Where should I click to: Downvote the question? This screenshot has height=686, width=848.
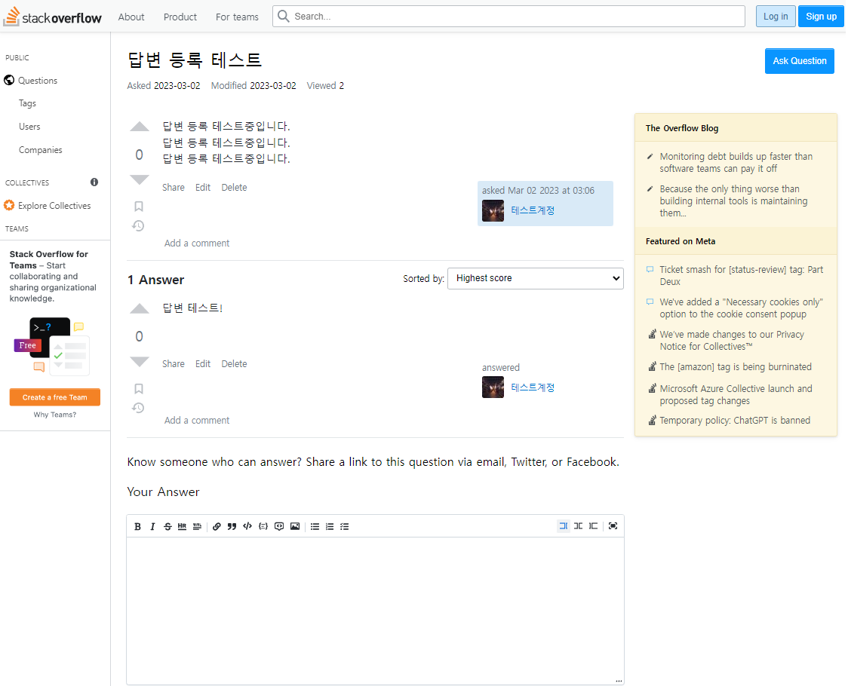[x=140, y=180]
